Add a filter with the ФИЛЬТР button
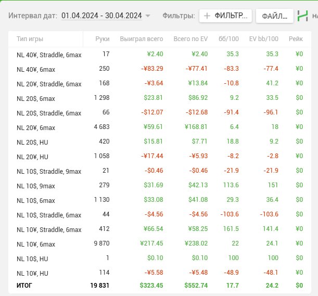318x296 pixels. 225,16
